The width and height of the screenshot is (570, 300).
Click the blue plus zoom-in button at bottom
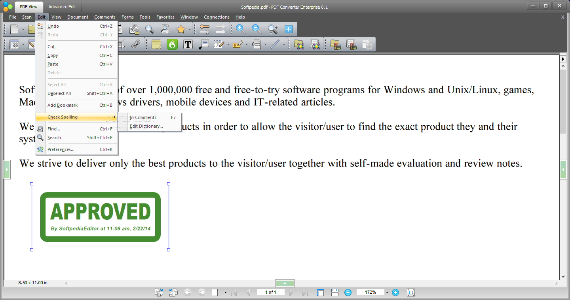(395, 292)
